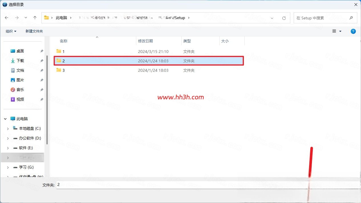Screen dimensions: 361x203
Task: Change the view layout icon
Action: [x=334, y=31]
